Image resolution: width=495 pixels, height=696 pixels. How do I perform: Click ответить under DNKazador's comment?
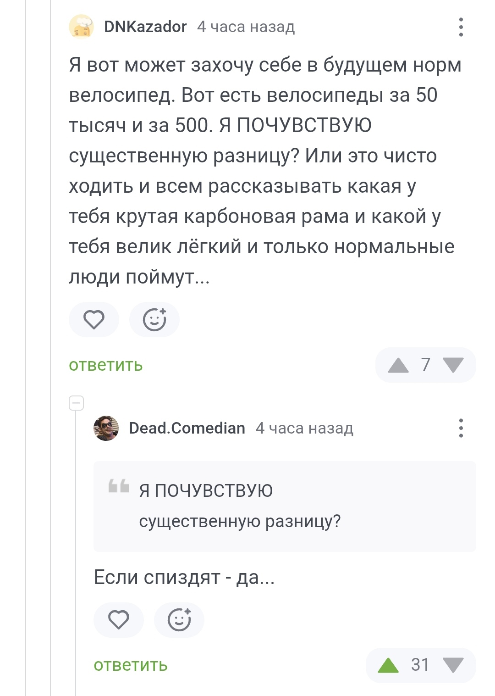[106, 365]
